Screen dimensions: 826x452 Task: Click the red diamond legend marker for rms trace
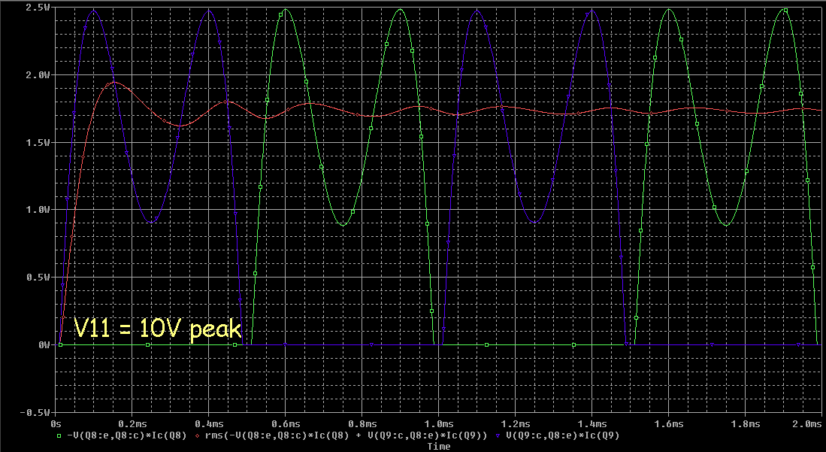pos(197,436)
